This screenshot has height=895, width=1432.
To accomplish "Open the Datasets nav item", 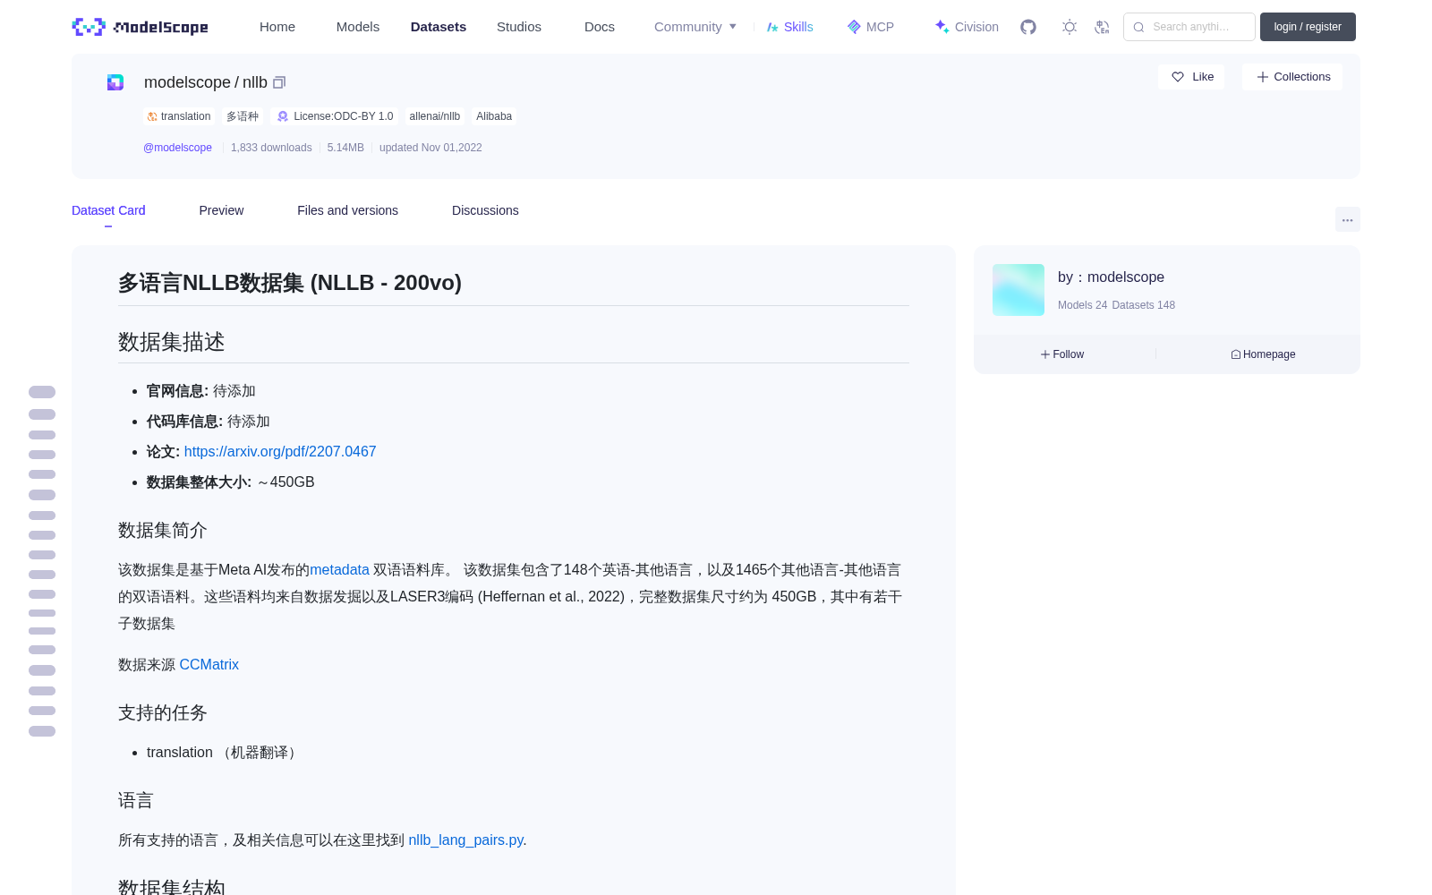I will (x=439, y=27).
